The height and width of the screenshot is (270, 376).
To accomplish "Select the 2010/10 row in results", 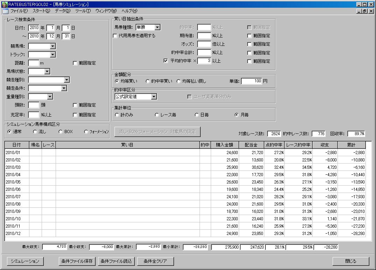I will click(x=185, y=219).
